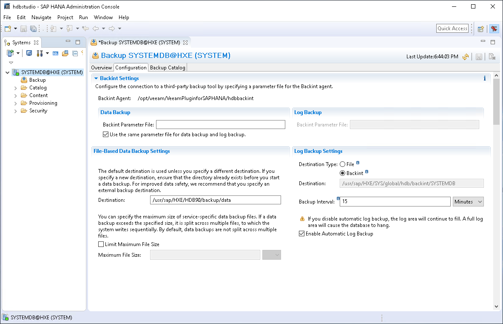Collapse the Backint Settings section

(96, 78)
